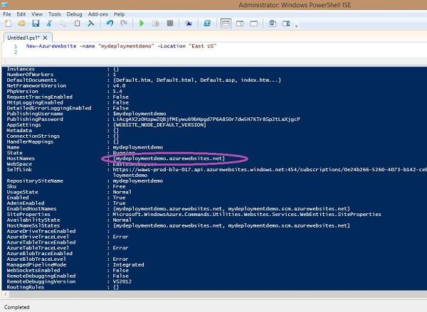The width and height of the screenshot is (427, 312).
Task: Show command window icon
Action: pyautogui.click(x=273, y=23)
